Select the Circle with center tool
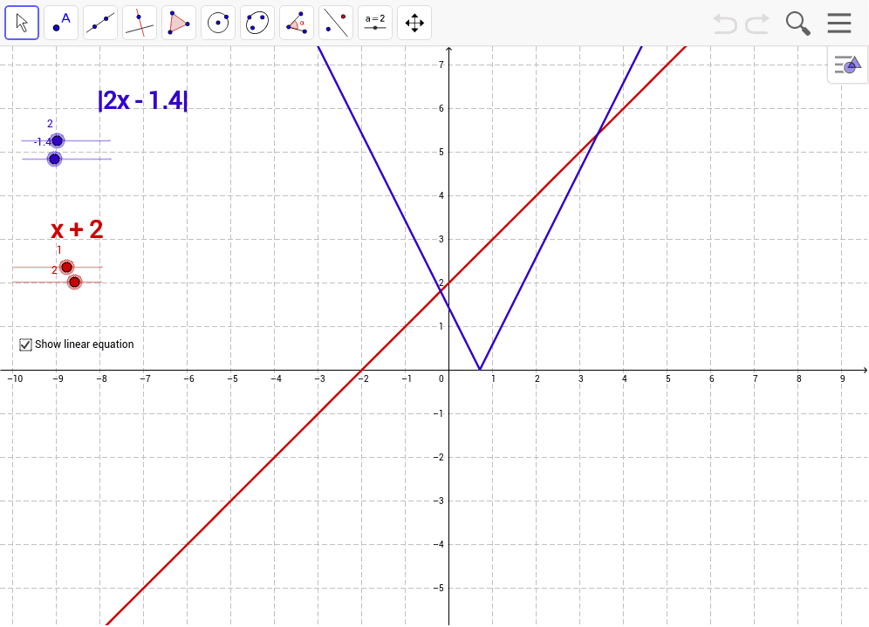 218,23
